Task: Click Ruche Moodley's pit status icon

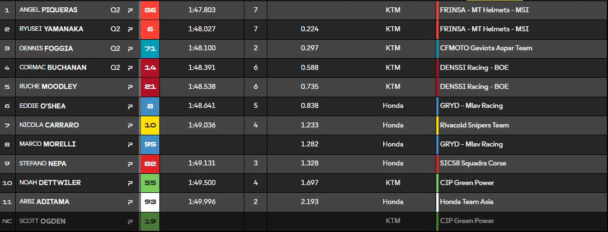Action: tap(130, 87)
